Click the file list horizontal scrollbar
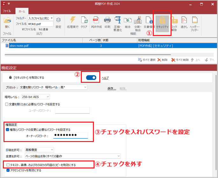This screenshot has height=178, width=218. (88, 55)
